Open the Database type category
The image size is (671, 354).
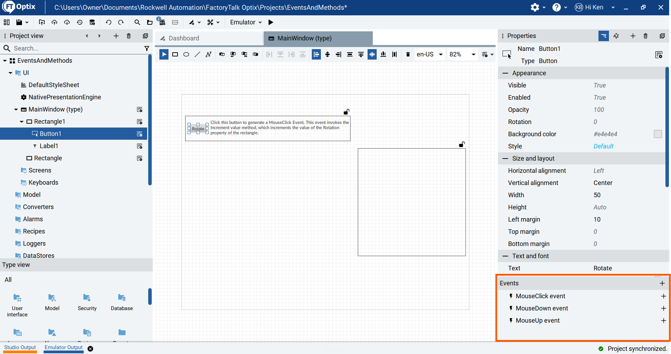coord(122,302)
